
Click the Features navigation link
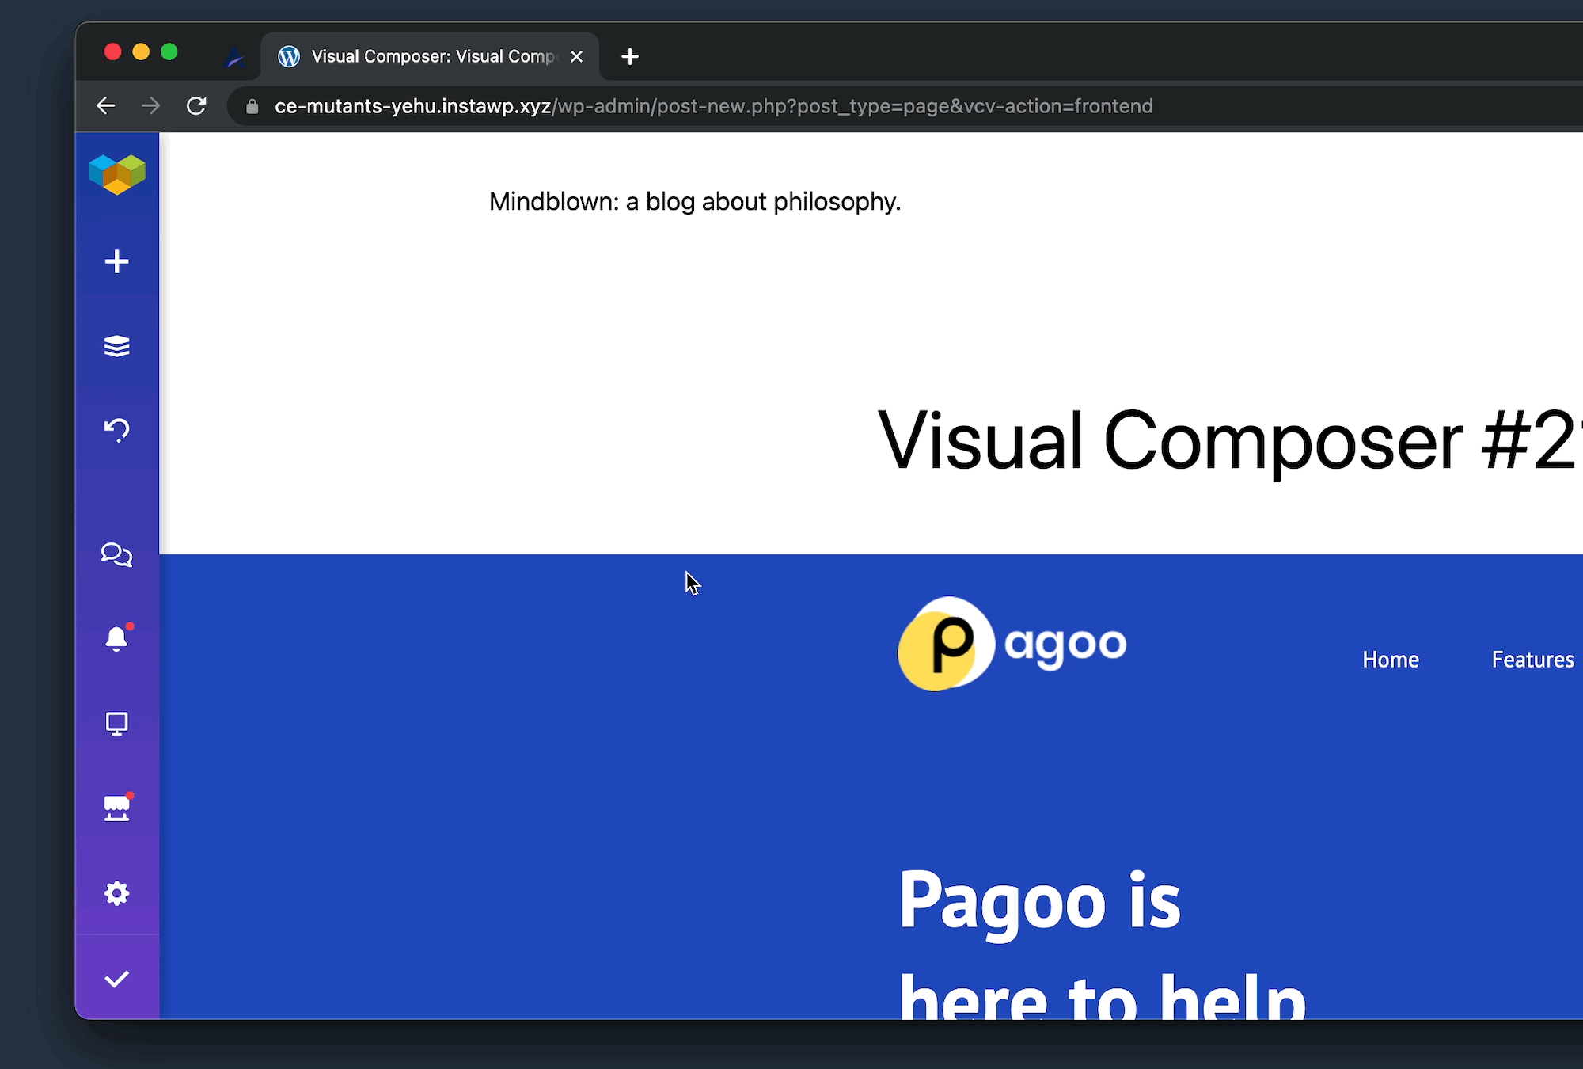point(1532,660)
